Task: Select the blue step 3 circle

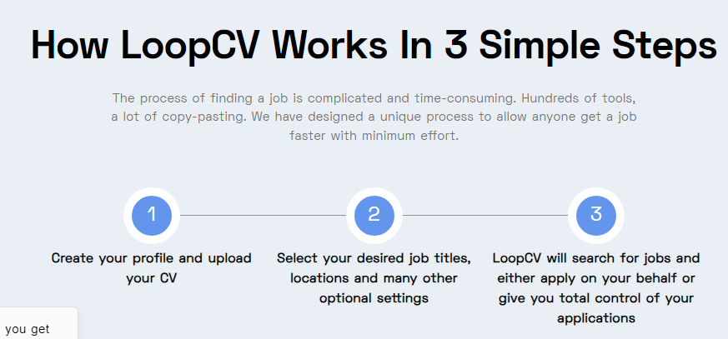Action: tap(596, 215)
